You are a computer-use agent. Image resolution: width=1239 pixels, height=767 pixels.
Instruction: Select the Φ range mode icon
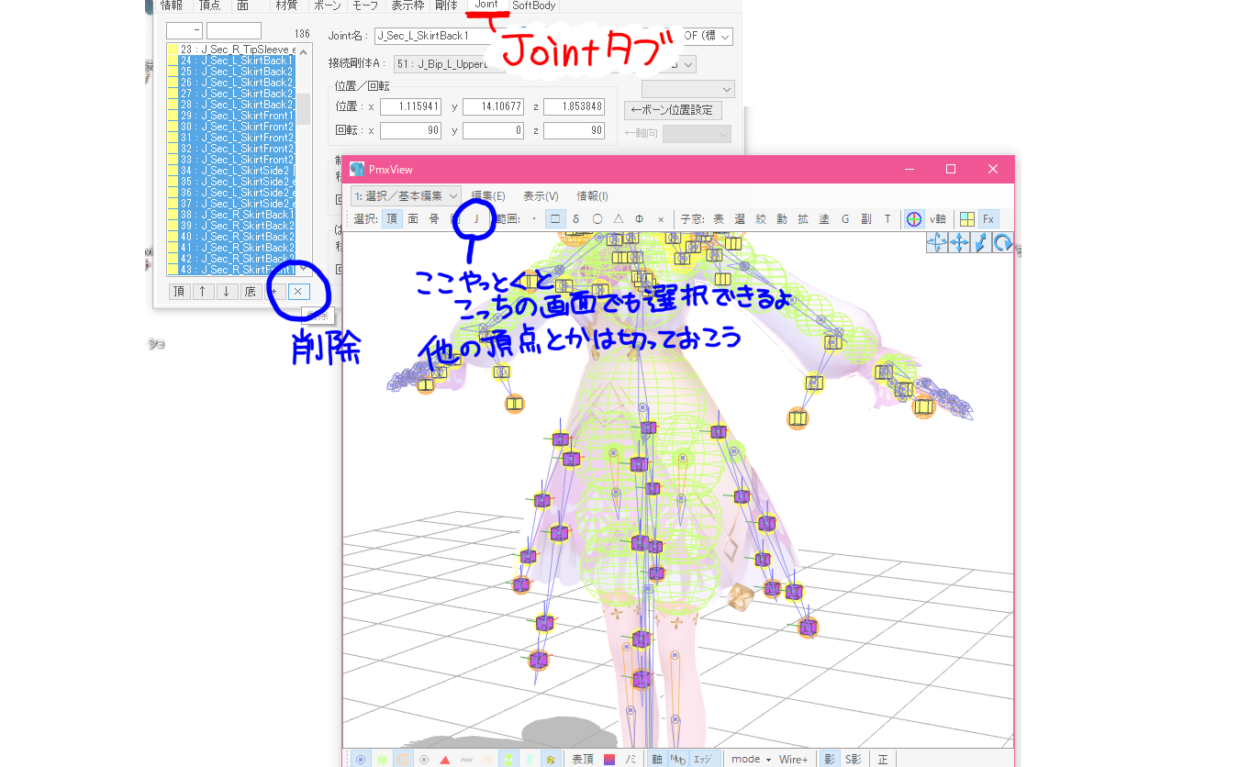[x=640, y=219]
